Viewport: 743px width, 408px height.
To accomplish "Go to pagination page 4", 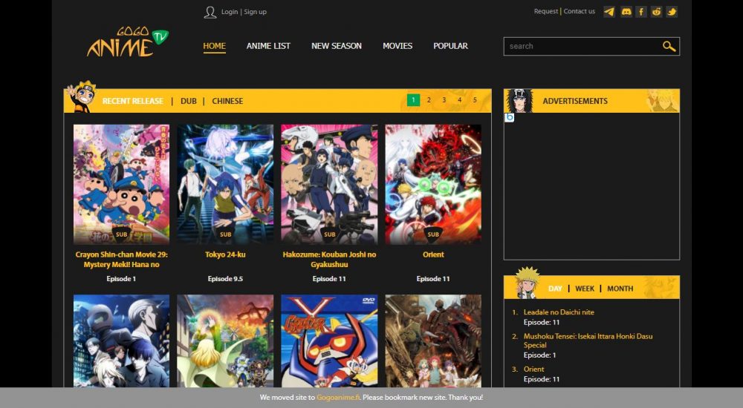I will point(459,100).
